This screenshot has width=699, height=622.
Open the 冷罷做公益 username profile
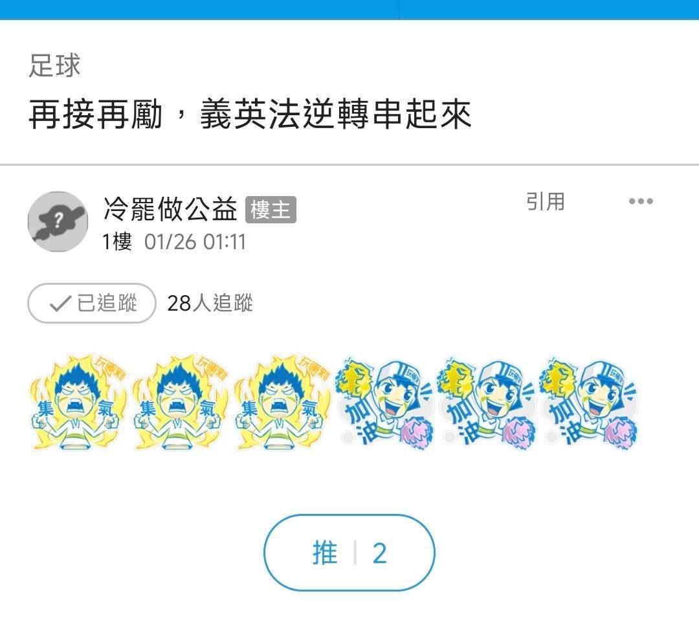point(170,209)
